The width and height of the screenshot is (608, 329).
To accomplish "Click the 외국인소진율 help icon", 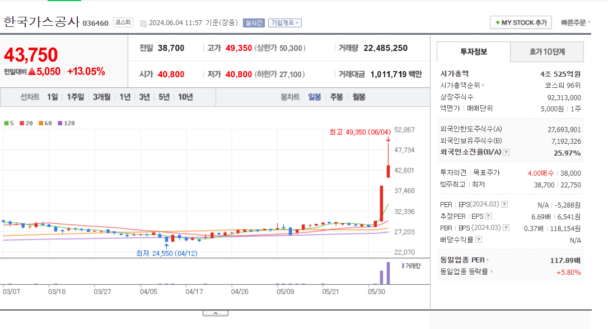I will coord(506,152).
